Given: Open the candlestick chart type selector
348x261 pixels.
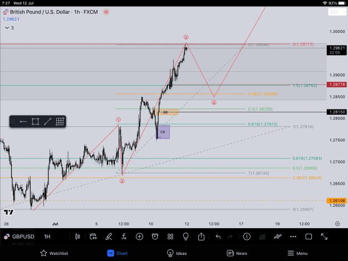Looking at the screenshot, I should click(x=77, y=237).
